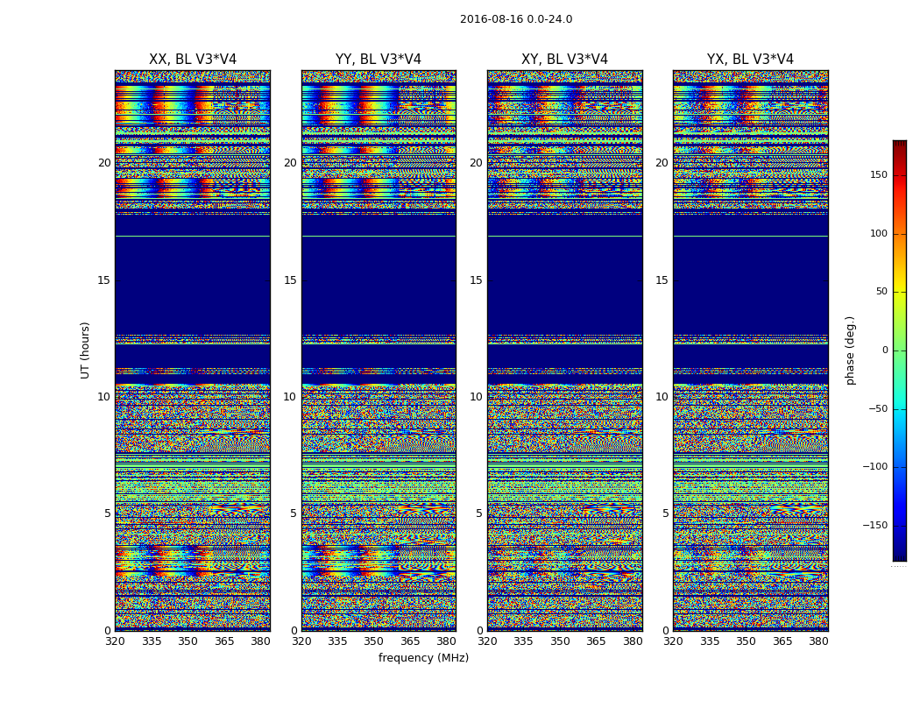Click the colorbar tick label "150"
Screen dimensions: 920x701
pyautogui.click(x=879, y=174)
